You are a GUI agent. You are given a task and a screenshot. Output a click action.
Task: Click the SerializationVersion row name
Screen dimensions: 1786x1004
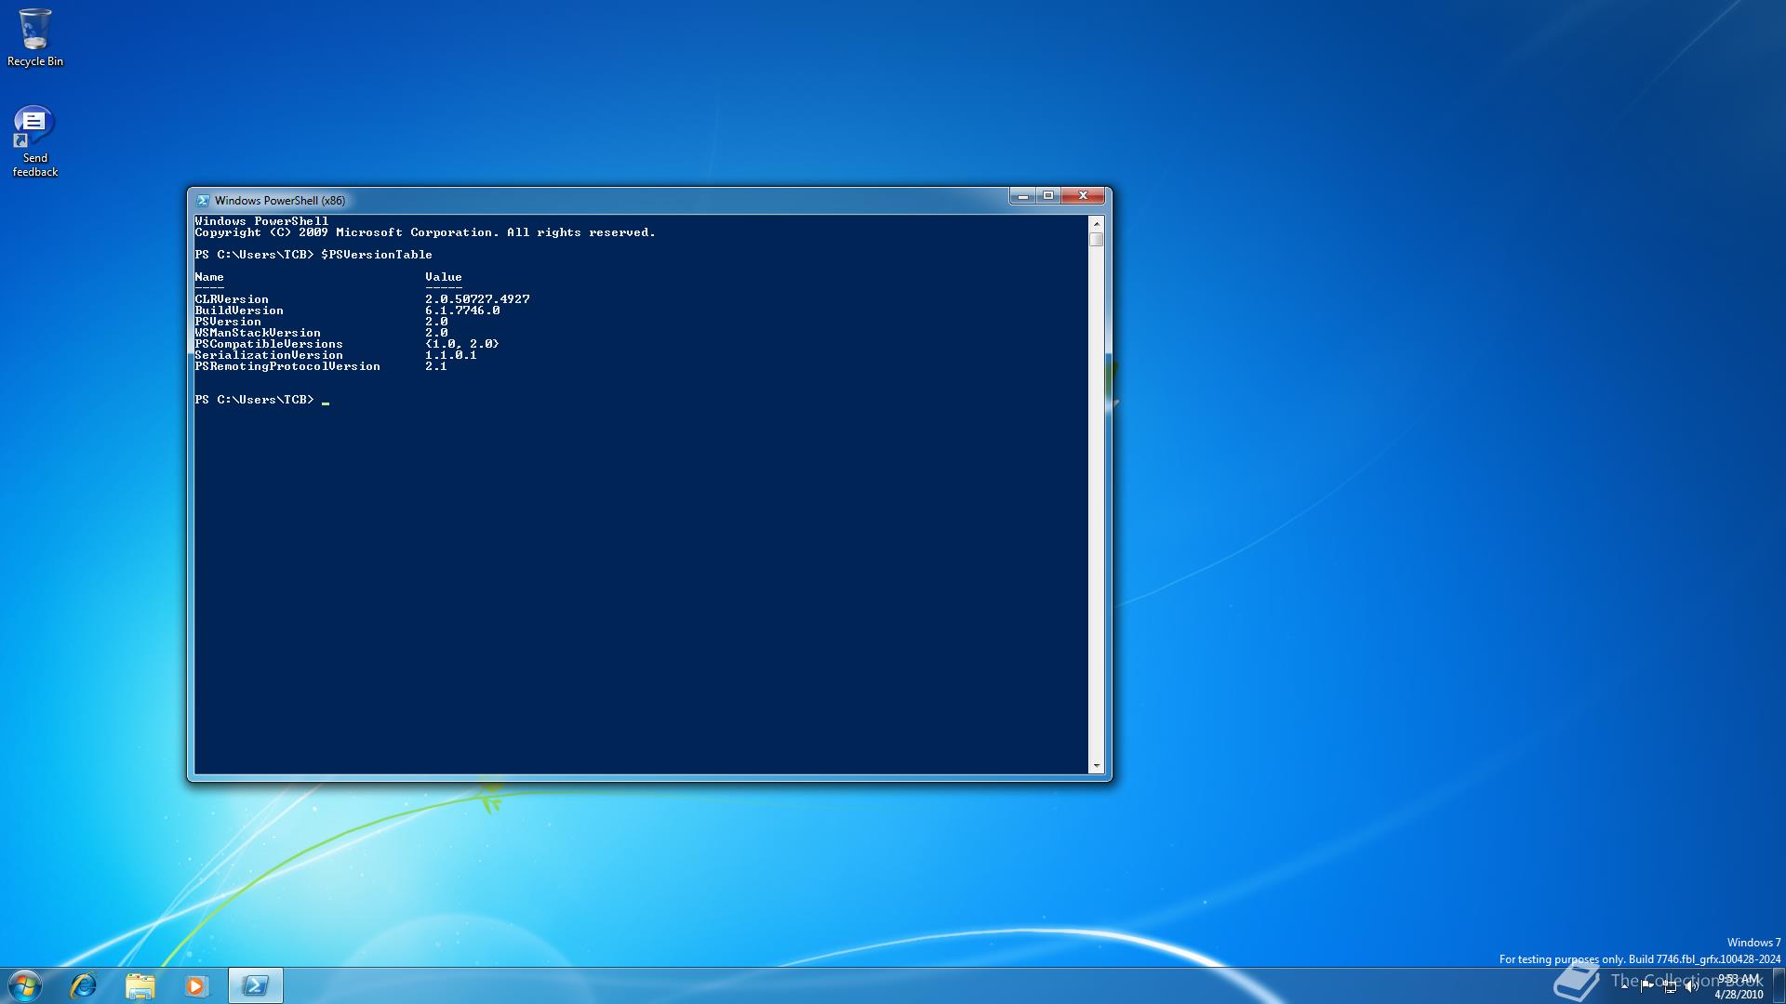tap(269, 355)
